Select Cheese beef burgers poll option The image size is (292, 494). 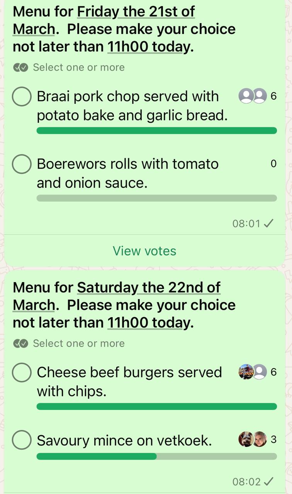tap(22, 373)
